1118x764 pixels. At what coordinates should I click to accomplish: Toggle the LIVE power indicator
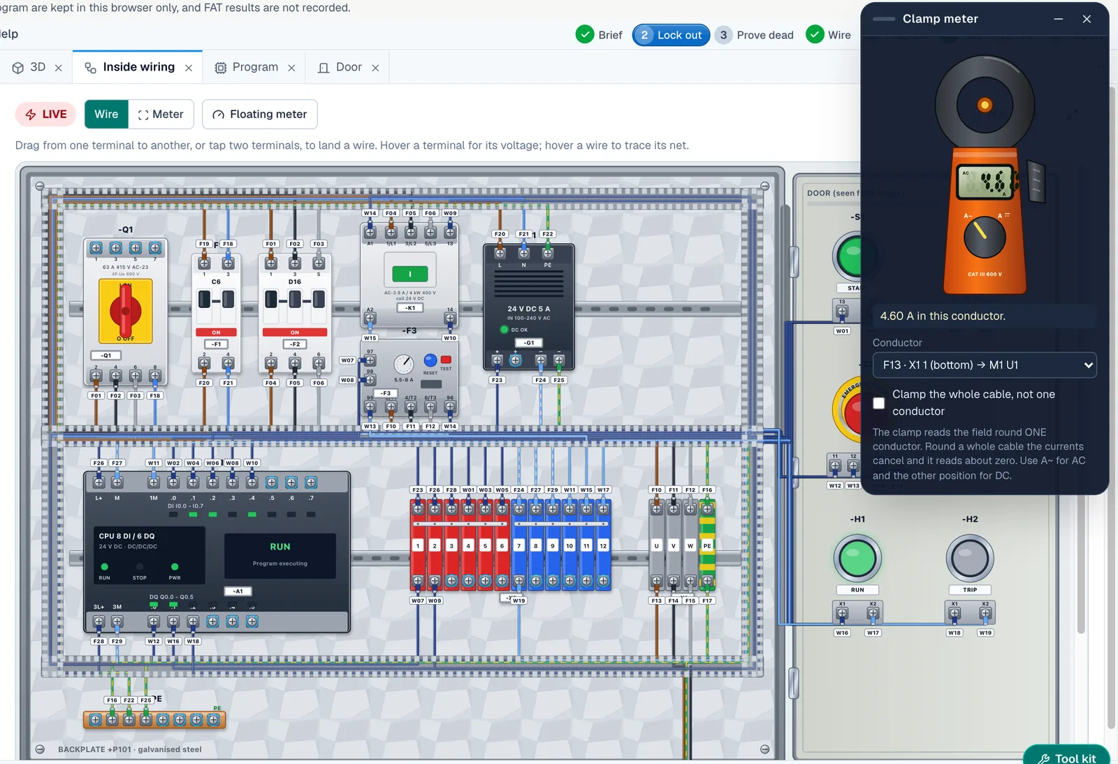pos(46,114)
